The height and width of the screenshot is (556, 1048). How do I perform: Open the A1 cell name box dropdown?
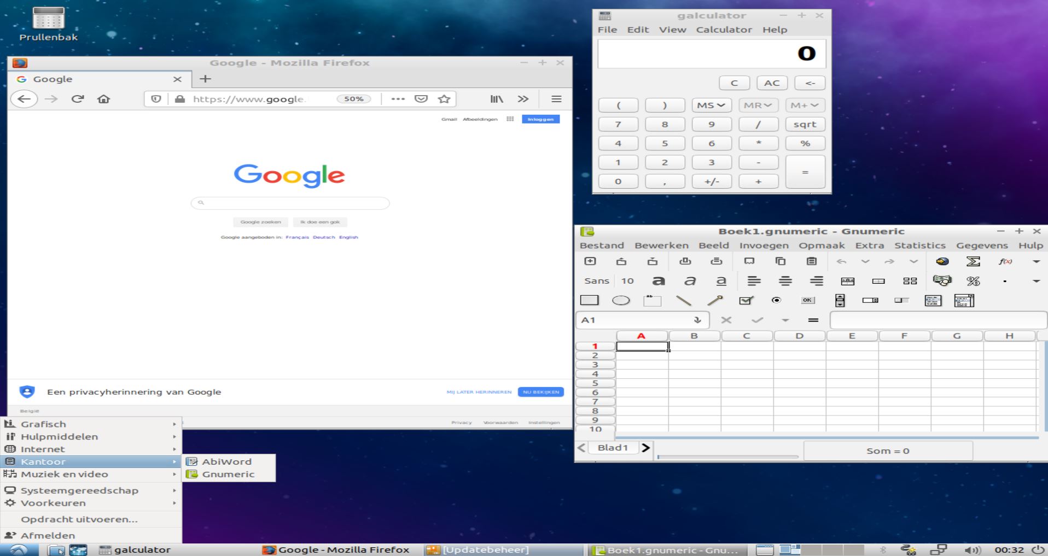697,320
